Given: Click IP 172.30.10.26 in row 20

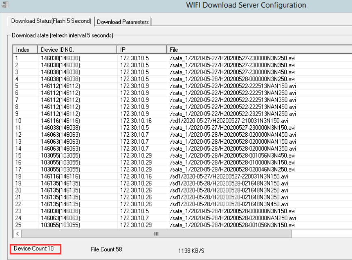Looking at the screenshot, I should 136,190.
